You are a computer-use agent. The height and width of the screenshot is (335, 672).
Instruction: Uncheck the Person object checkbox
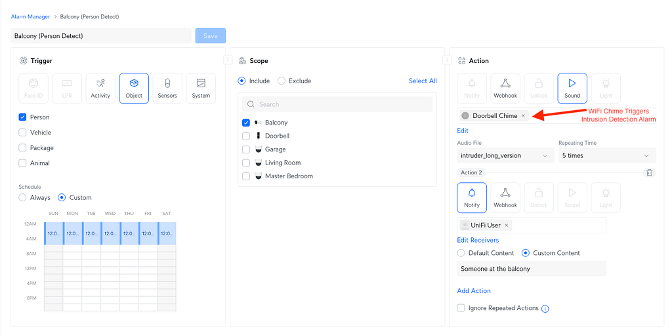tap(23, 117)
